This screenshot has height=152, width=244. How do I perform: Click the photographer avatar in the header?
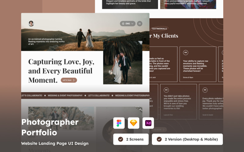pos(31,24)
